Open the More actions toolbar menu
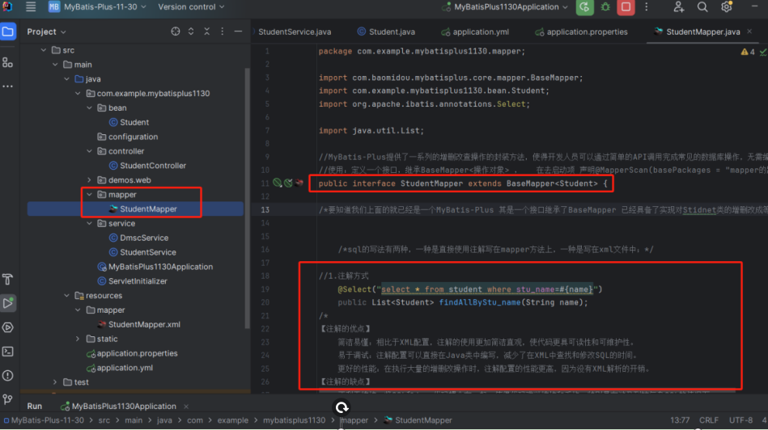 click(x=647, y=6)
